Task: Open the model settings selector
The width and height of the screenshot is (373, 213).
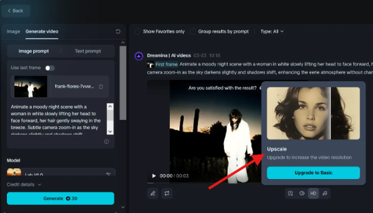Action: tap(108, 174)
